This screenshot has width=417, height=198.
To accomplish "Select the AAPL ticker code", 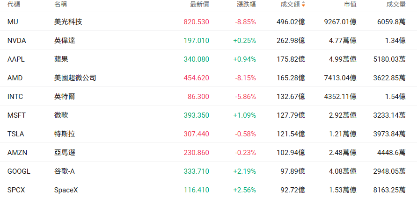I will click(x=16, y=59).
